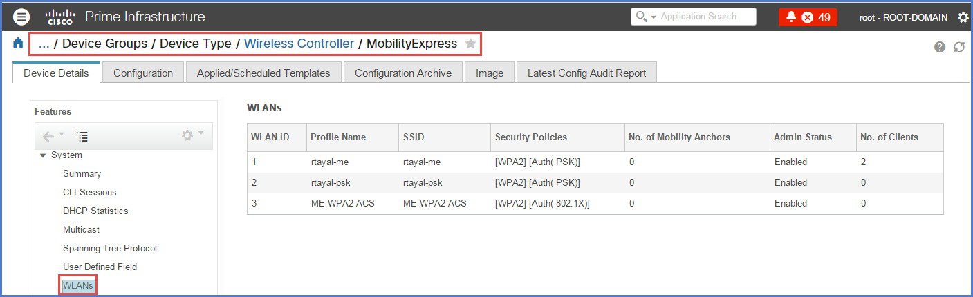Click inside the Application Search field
Image resolution: width=973 pixels, height=297 pixels.
coord(704,17)
